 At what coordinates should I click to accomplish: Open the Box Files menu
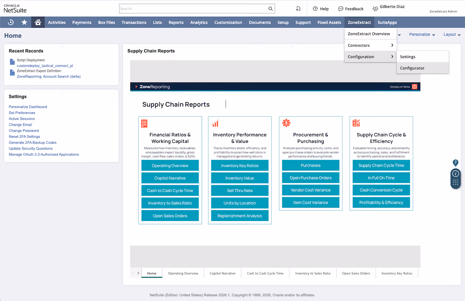[x=107, y=22]
